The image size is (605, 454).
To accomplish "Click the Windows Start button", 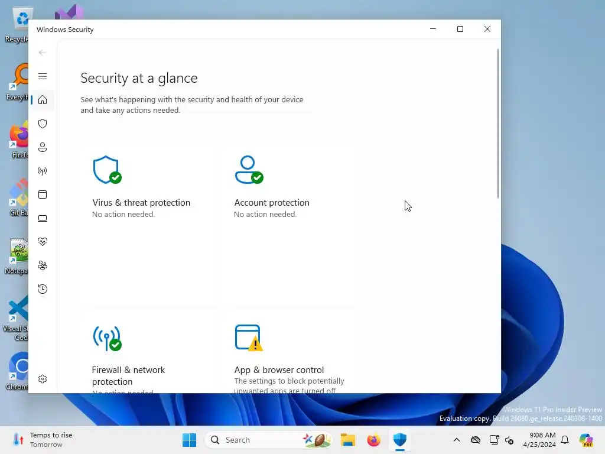I will [x=189, y=440].
